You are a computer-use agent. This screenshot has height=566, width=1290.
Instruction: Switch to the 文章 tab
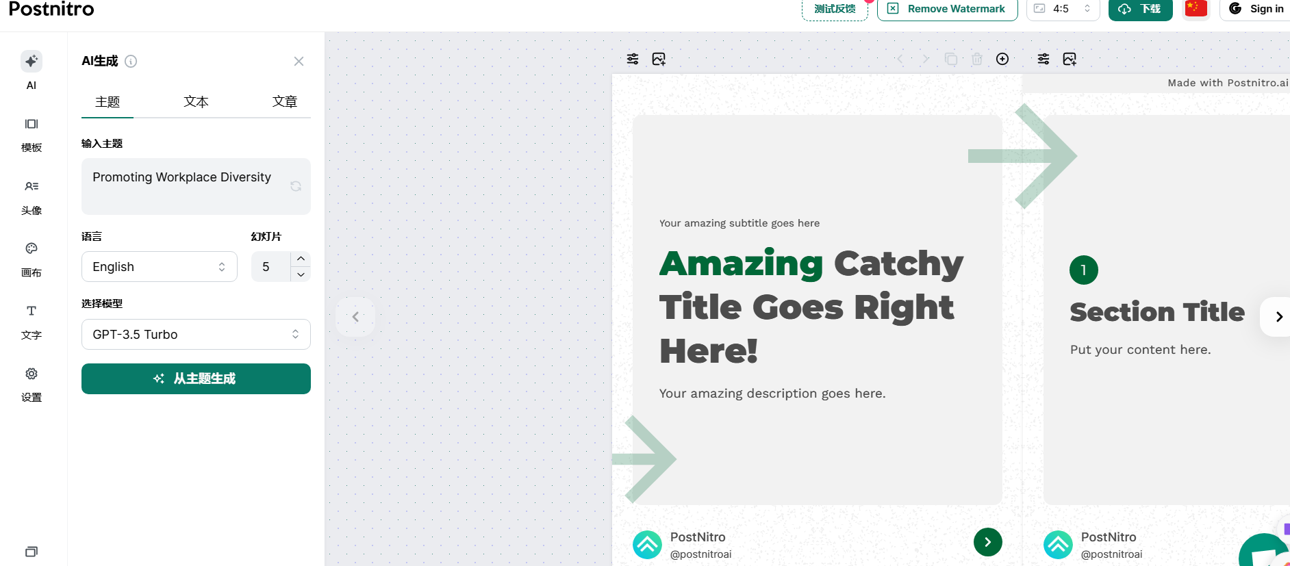[x=284, y=102]
